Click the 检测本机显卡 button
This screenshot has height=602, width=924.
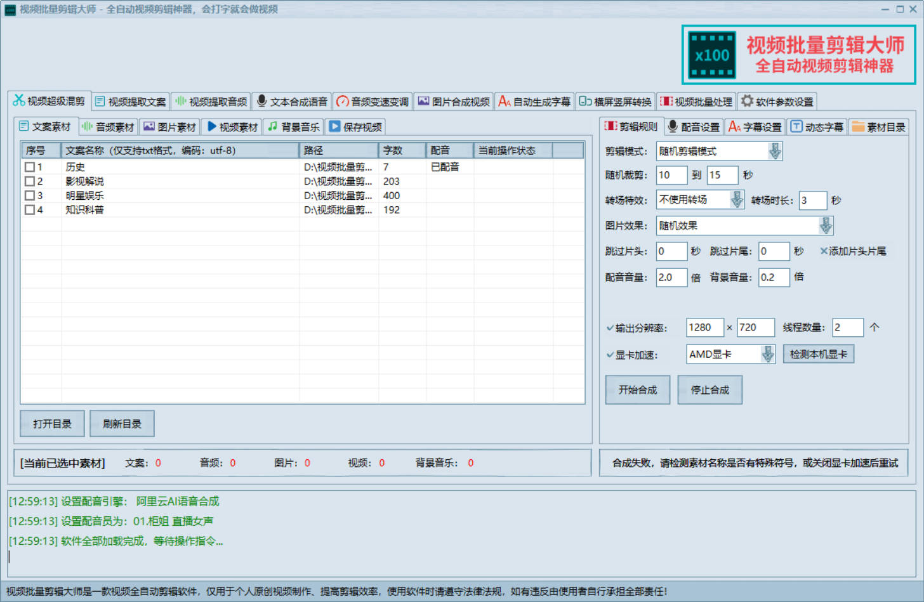pyautogui.click(x=819, y=354)
